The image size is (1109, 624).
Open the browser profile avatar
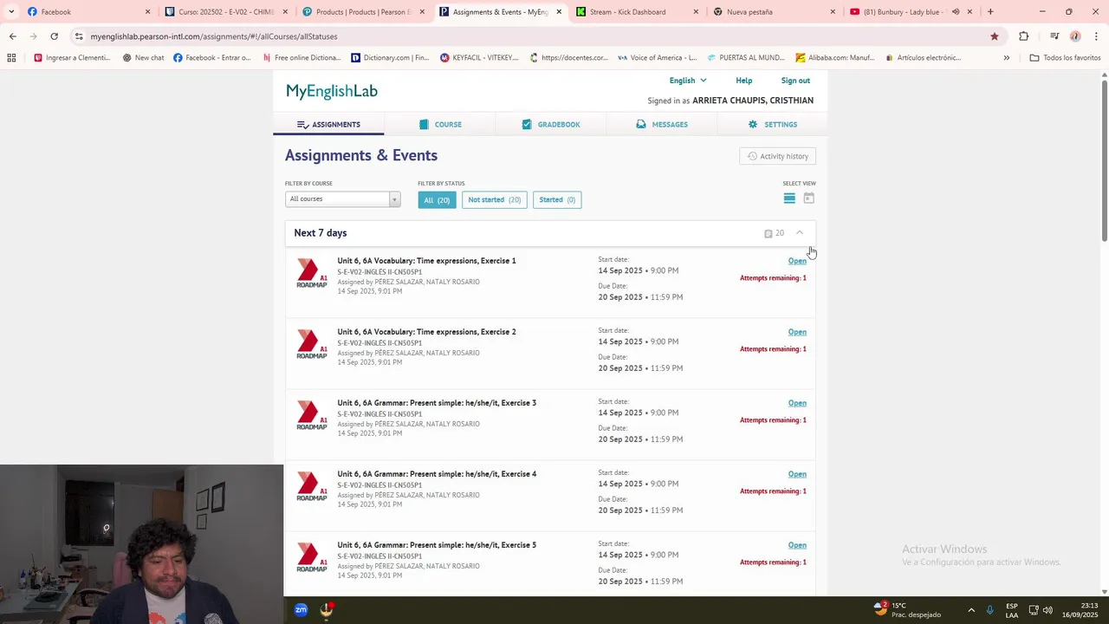(x=1075, y=36)
